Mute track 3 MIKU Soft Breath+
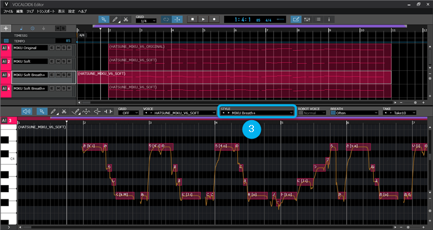 [58, 75]
